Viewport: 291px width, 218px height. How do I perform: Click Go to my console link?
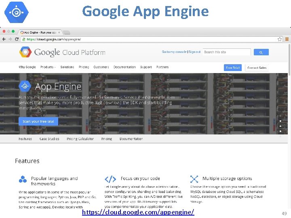click(x=174, y=52)
